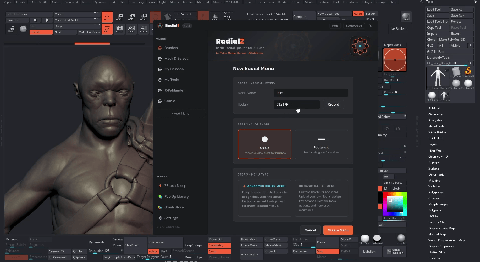Select the Scroll canvas icon
Viewport: 480px width, 262px height.
pos(119,29)
